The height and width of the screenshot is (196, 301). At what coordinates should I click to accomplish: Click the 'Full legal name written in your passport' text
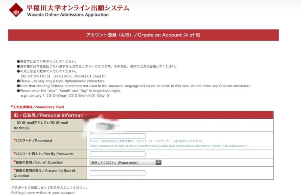coord(43,193)
